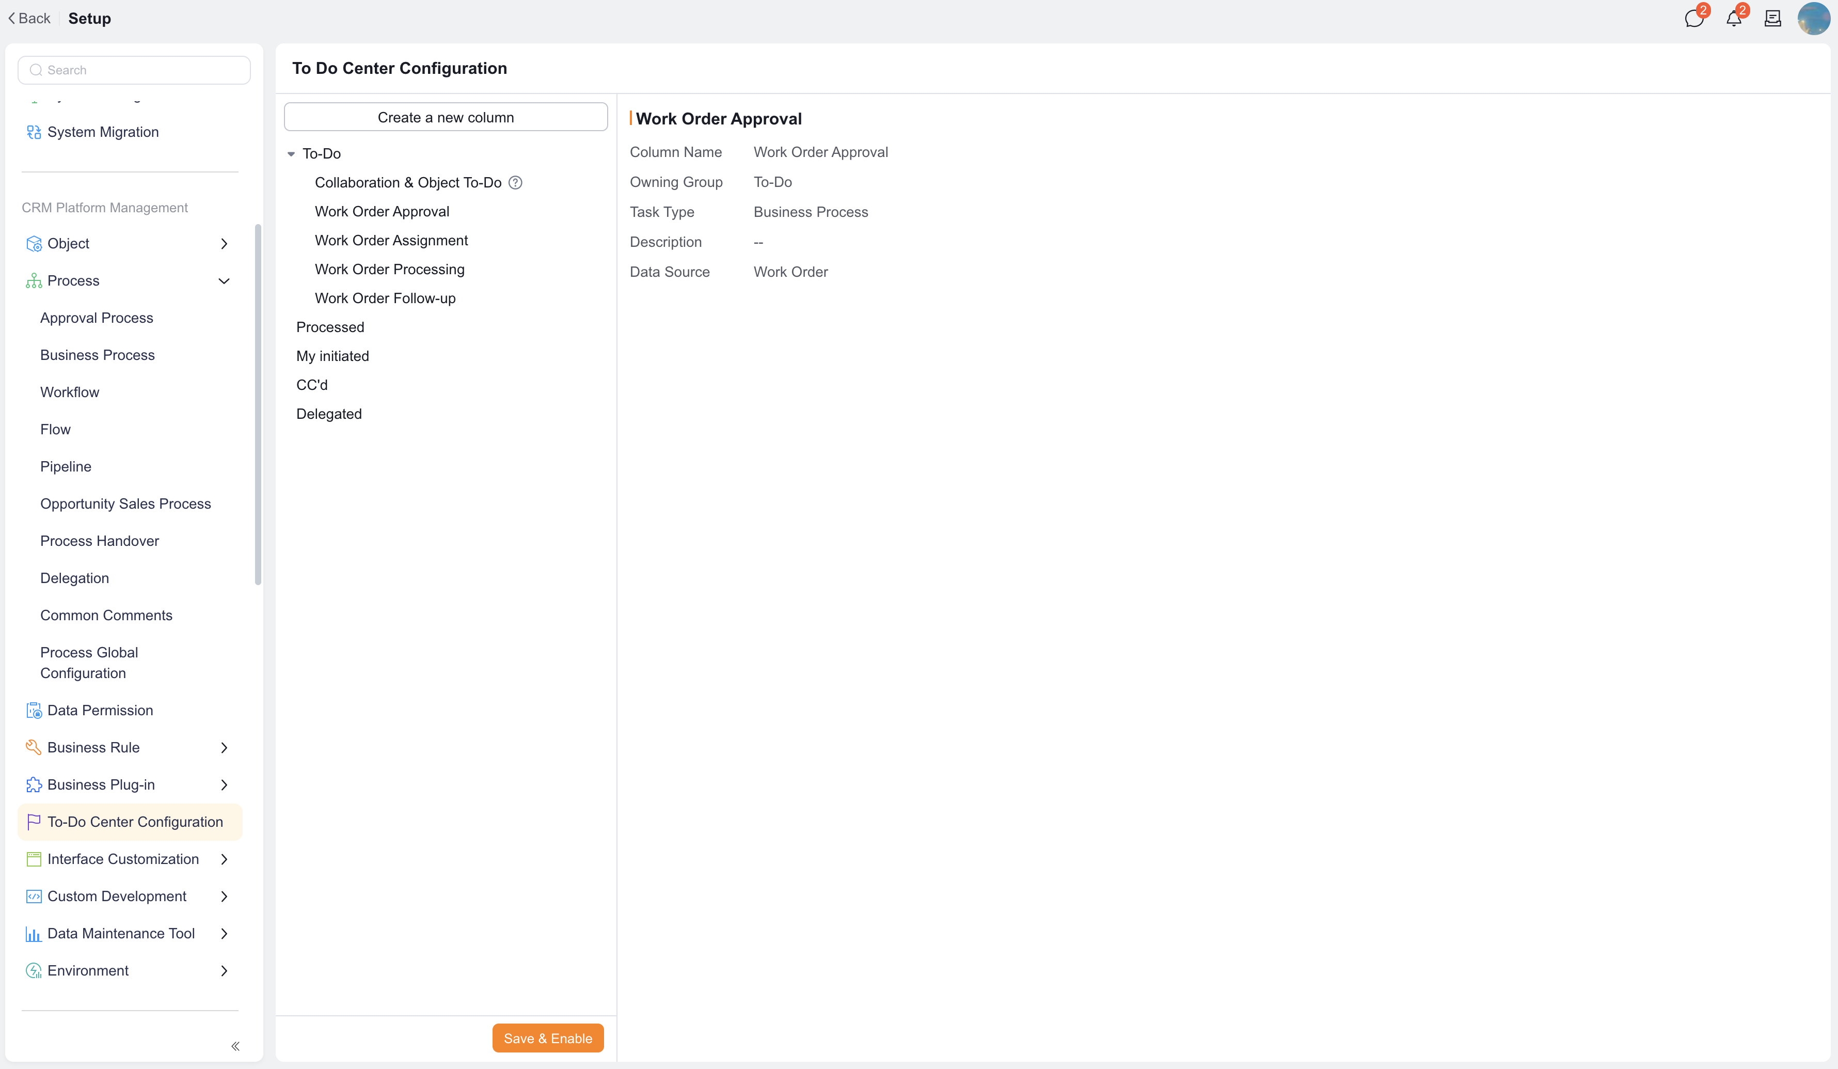Viewport: 1838px width, 1069px height.
Task: Expand the Object menu chevron
Action: click(x=224, y=244)
